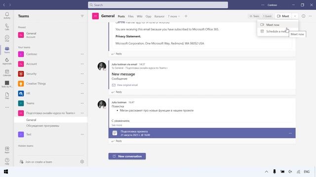Reply to the Privacy Statement email post
Viewport: 316px width, 177px height.
click(x=117, y=54)
